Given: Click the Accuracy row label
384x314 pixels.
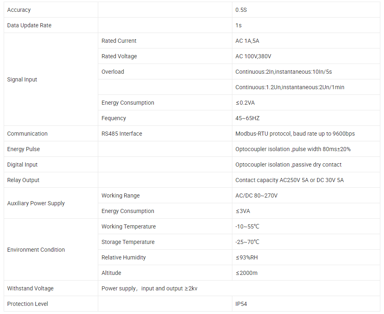Looking at the screenshot, I should pos(19,10).
